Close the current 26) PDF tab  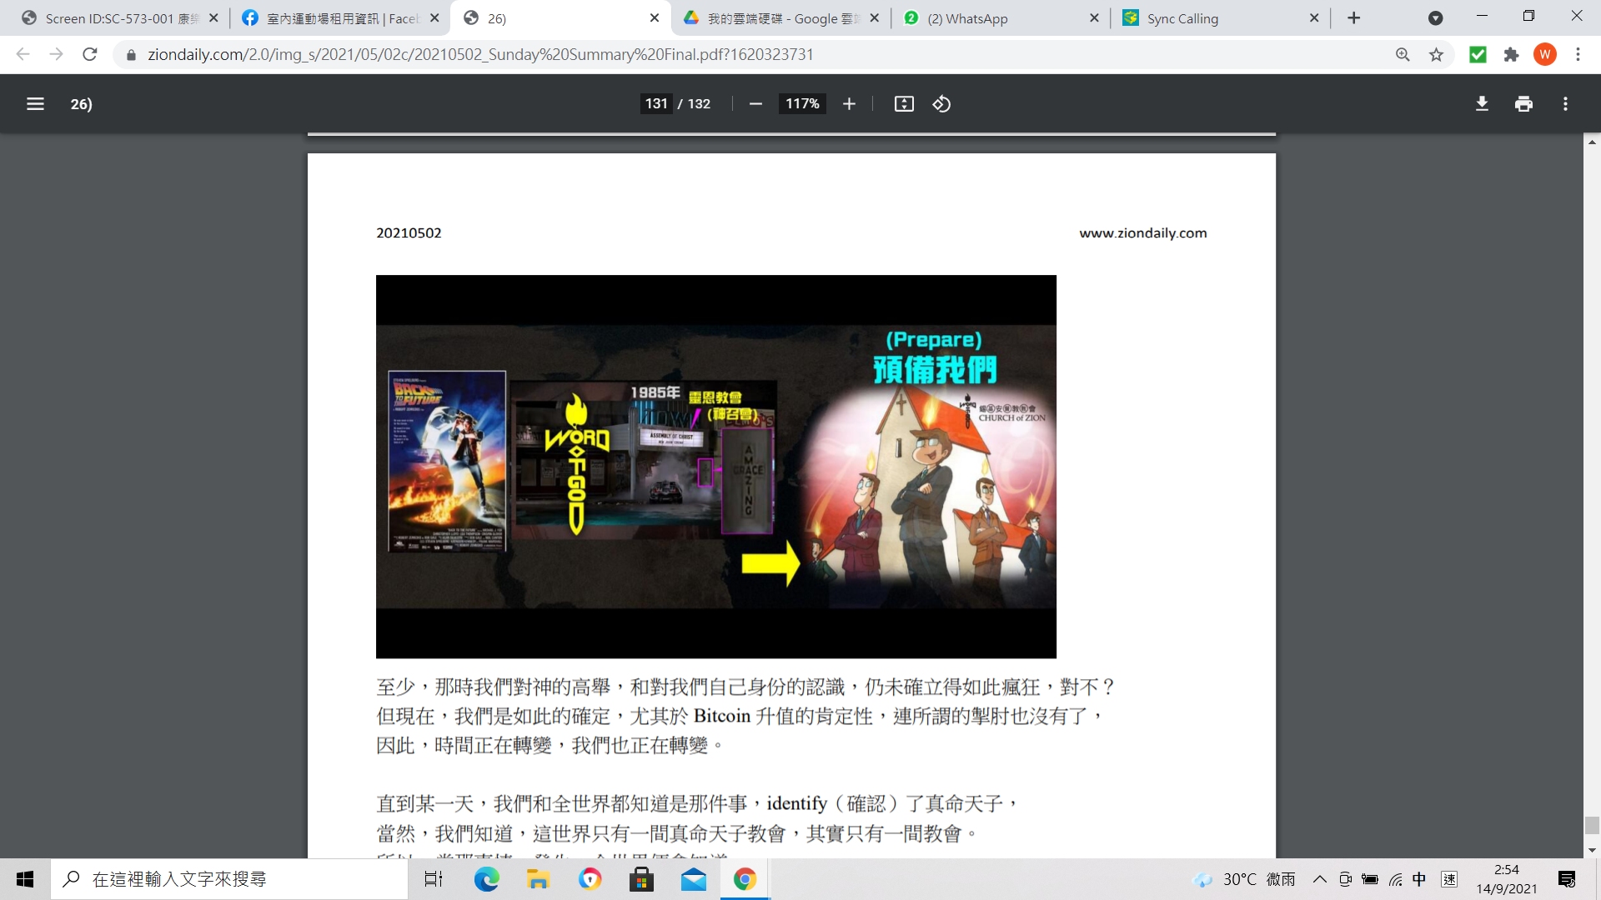654,18
